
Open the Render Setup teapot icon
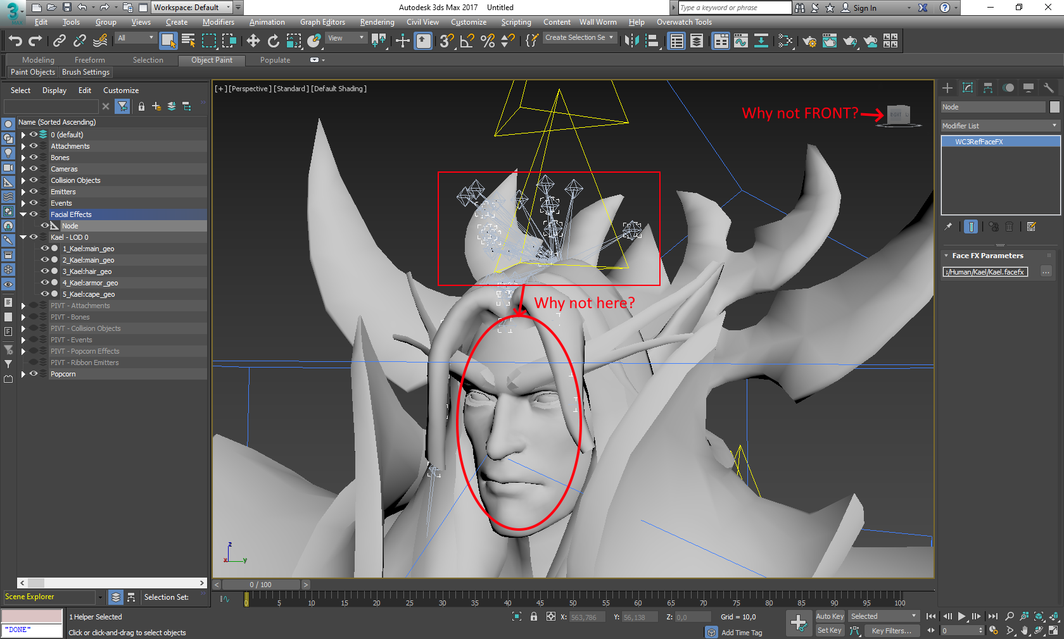(809, 41)
